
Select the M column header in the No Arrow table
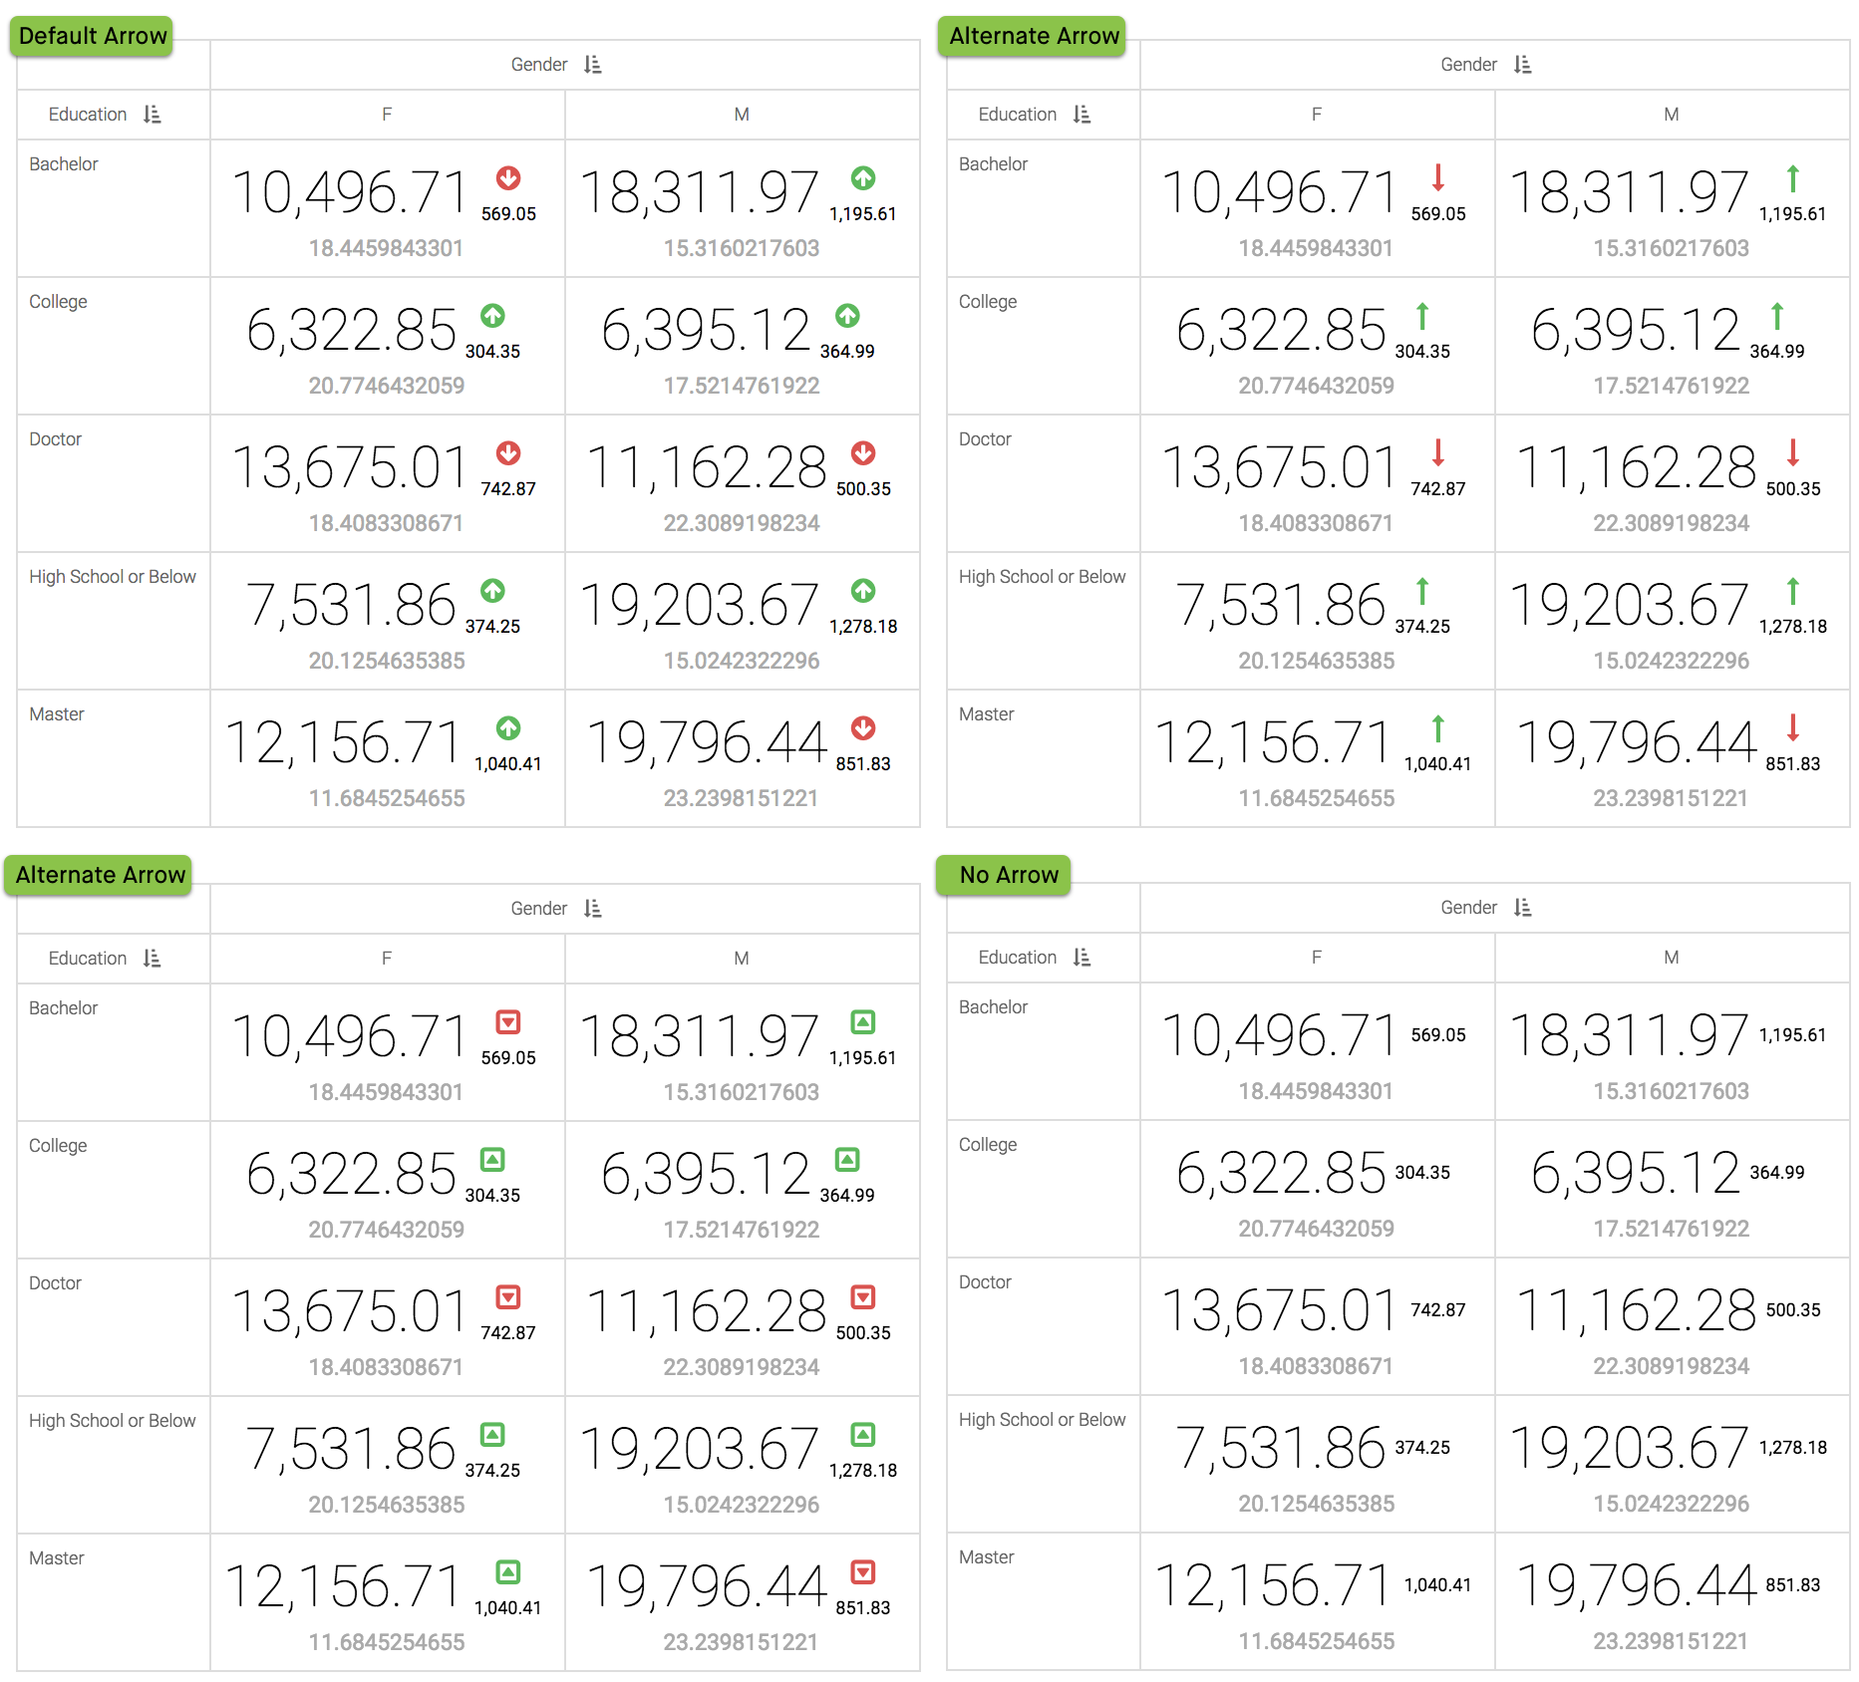coord(1672,958)
